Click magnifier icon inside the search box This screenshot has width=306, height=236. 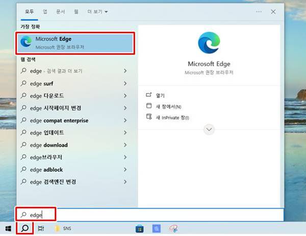[23, 215]
